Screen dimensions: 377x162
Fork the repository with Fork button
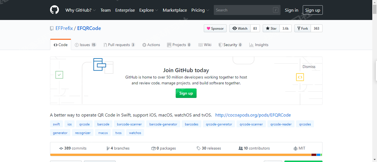[x=302, y=29]
